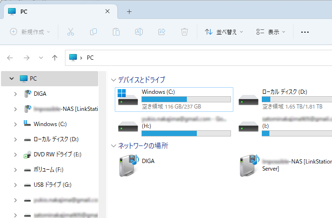Click the Cut scissors icon
The height and width of the screenshot is (218, 332).
[71, 32]
